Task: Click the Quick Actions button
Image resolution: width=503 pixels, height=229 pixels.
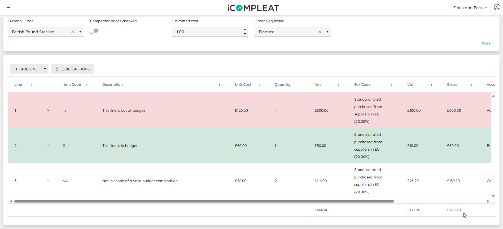Action: [x=72, y=69]
